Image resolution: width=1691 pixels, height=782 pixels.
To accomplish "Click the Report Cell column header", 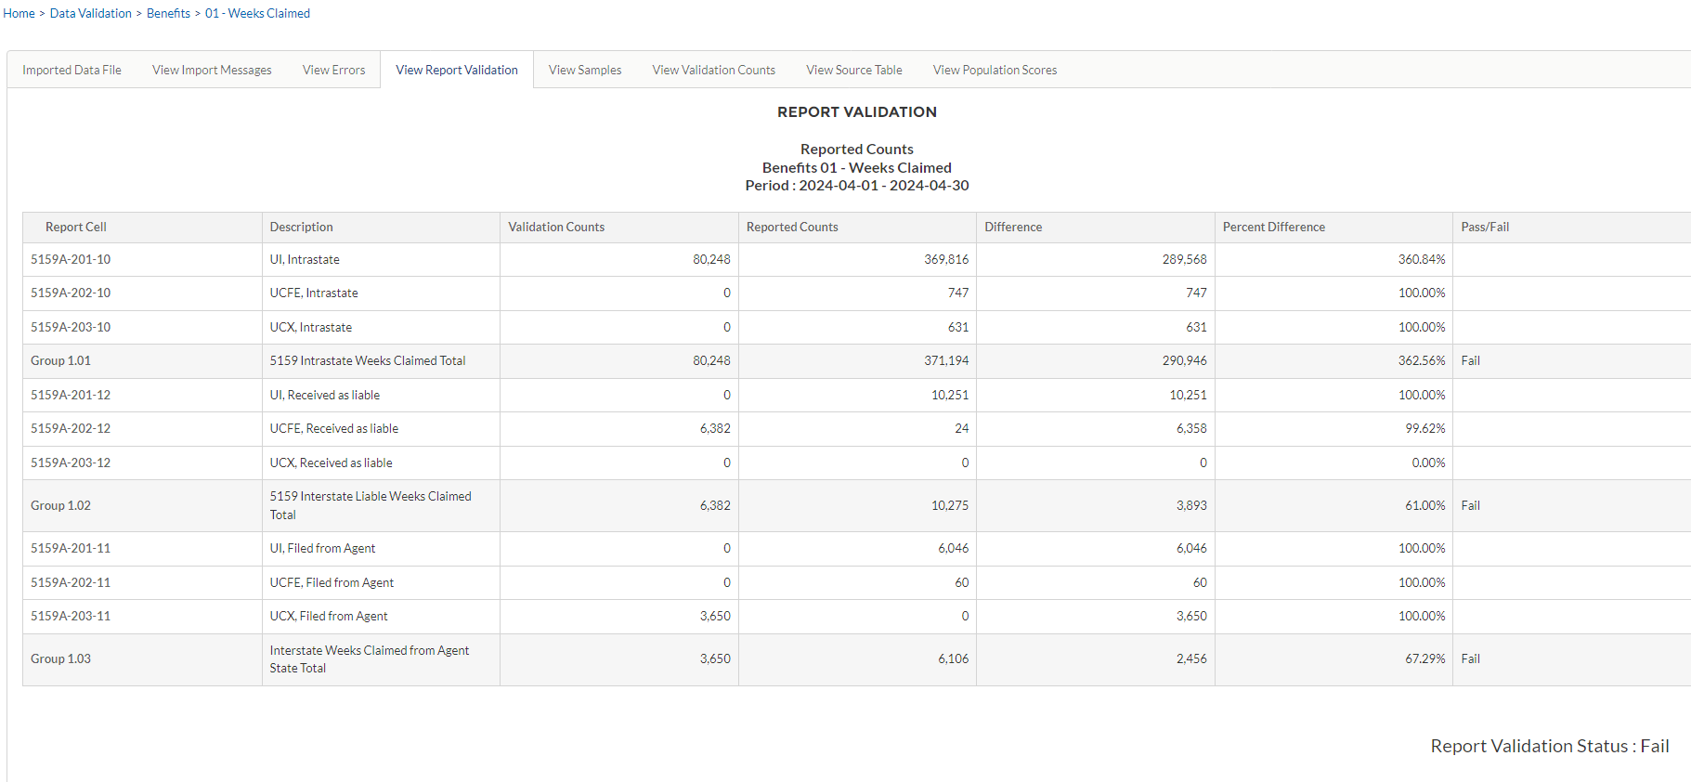I will [x=76, y=227].
